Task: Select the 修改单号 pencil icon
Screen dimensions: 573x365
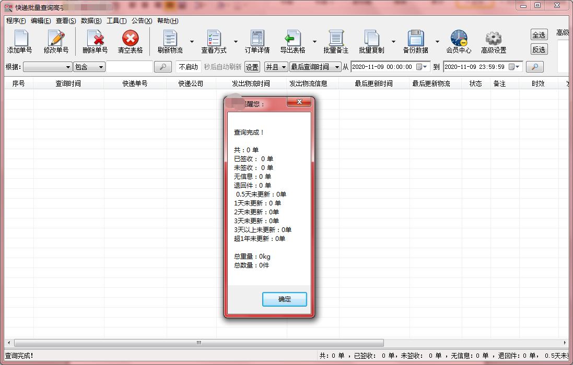Action: click(x=56, y=41)
